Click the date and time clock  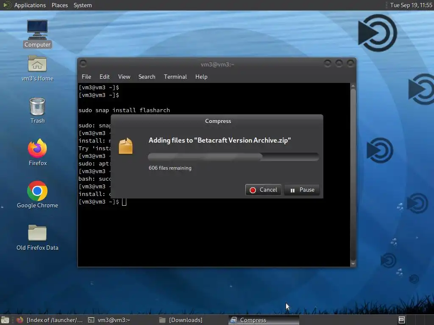(411, 5)
